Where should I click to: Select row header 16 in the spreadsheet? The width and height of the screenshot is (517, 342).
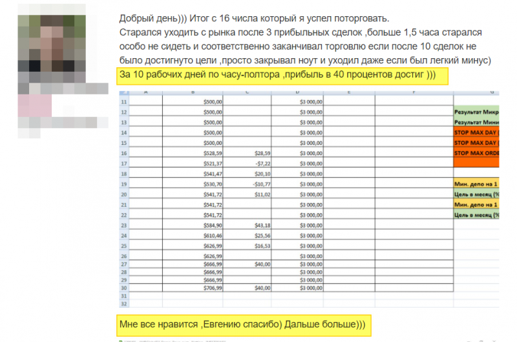point(124,153)
